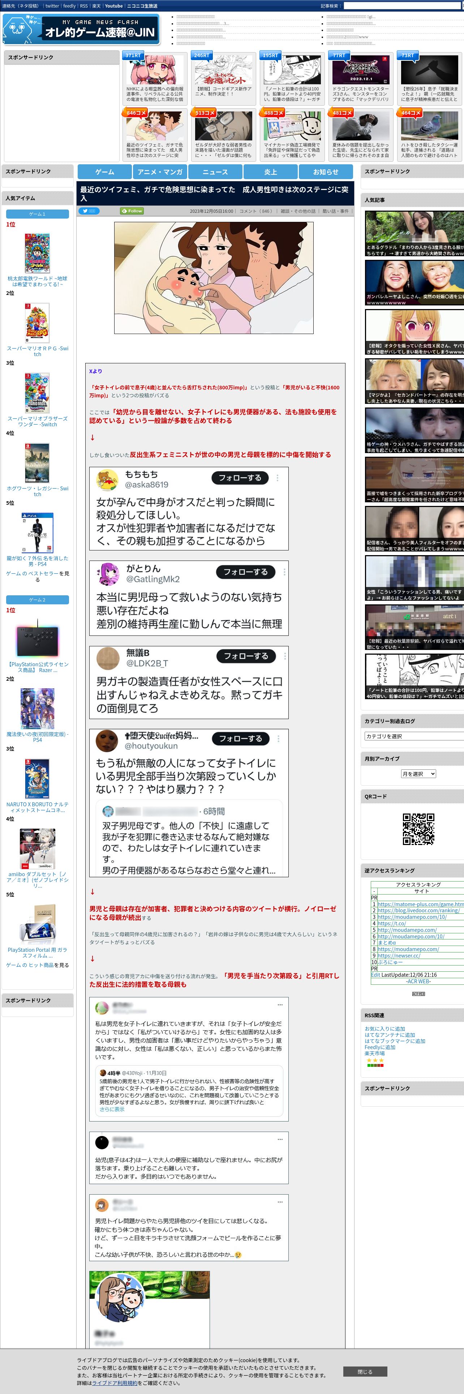Open the Hogwarts Legacy Switch product image
Image resolution: width=464 pixels, height=1394 pixels.
click(x=37, y=463)
